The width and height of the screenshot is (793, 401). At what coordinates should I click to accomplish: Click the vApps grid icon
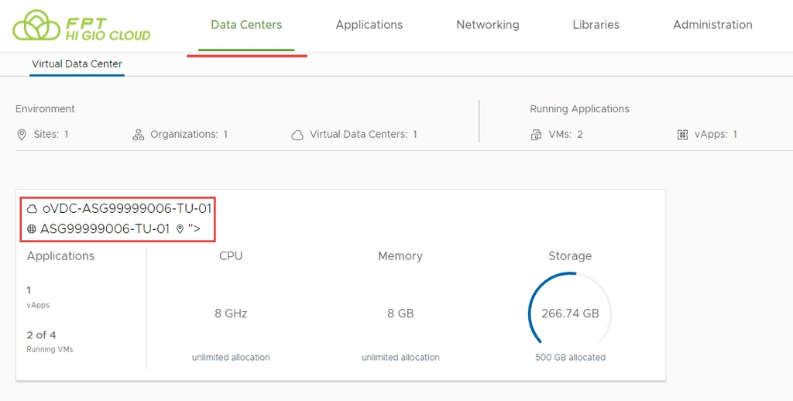[682, 135]
